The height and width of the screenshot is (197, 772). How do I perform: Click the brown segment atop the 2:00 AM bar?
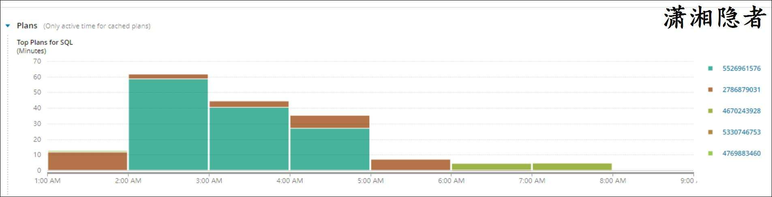[x=168, y=76]
